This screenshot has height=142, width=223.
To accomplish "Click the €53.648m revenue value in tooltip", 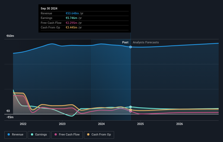I will [x=72, y=13].
